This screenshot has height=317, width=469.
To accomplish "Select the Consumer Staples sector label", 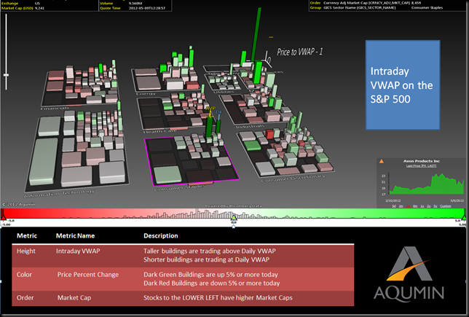I will click(179, 187).
